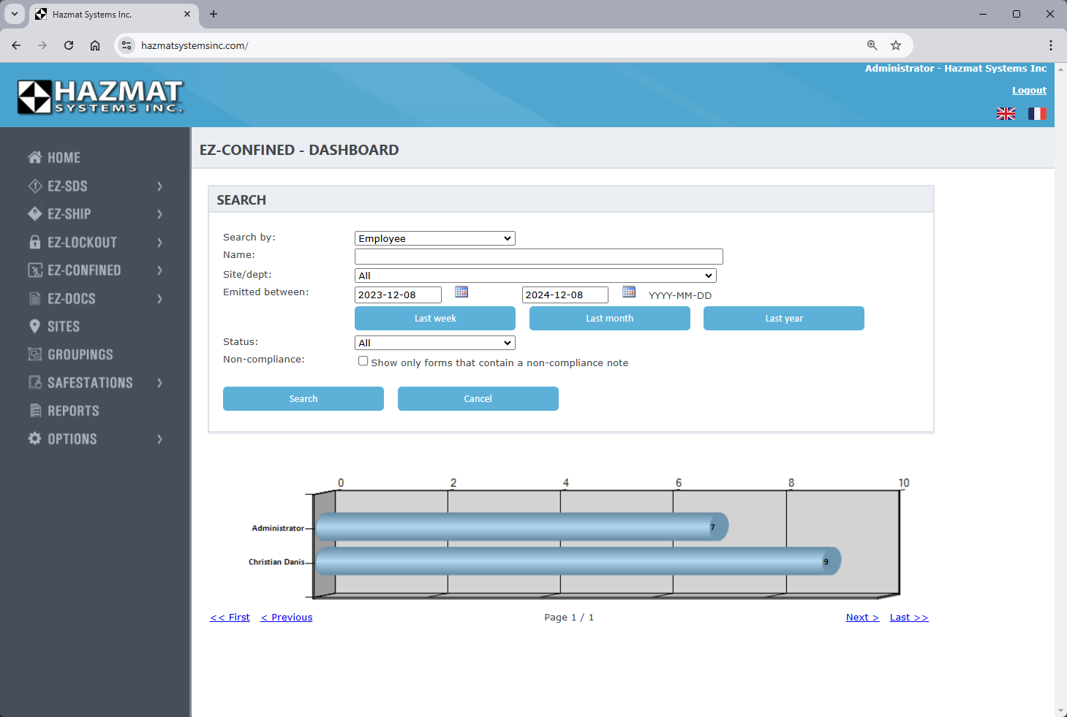Expand the EZ-SDS menu chevron
The height and width of the screenshot is (717, 1067).
(159, 186)
